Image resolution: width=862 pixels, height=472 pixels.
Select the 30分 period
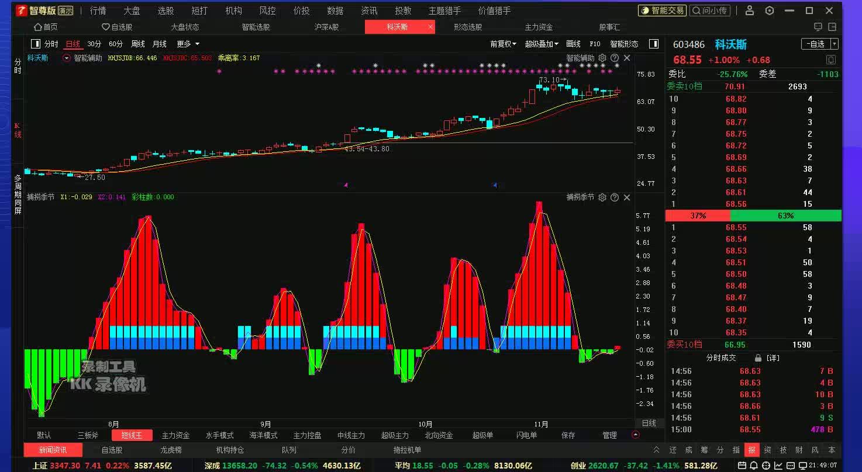(94, 44)
